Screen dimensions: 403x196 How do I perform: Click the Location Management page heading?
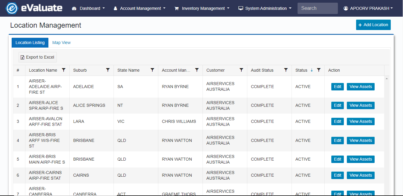46,25
